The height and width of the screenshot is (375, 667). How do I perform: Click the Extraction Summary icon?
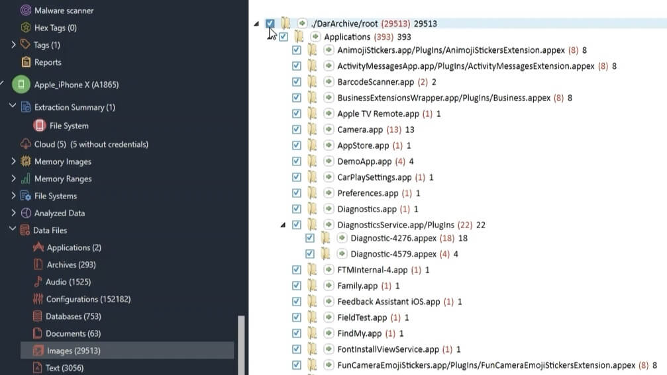point(26,107)
